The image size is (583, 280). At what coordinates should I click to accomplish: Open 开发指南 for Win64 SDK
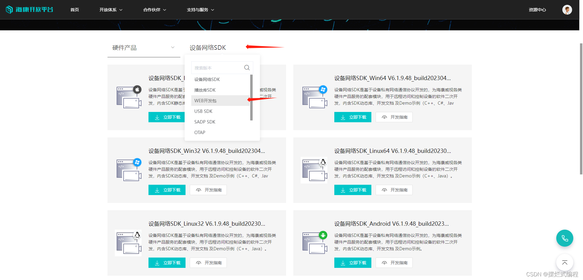(394, 117)
